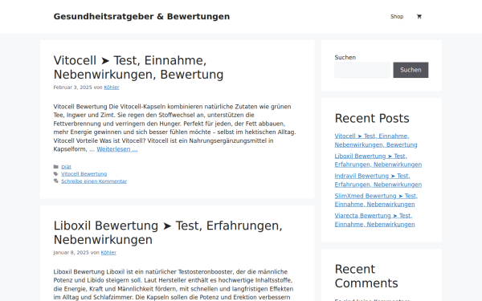Open recent post Liboxil Bewertung

378,161
